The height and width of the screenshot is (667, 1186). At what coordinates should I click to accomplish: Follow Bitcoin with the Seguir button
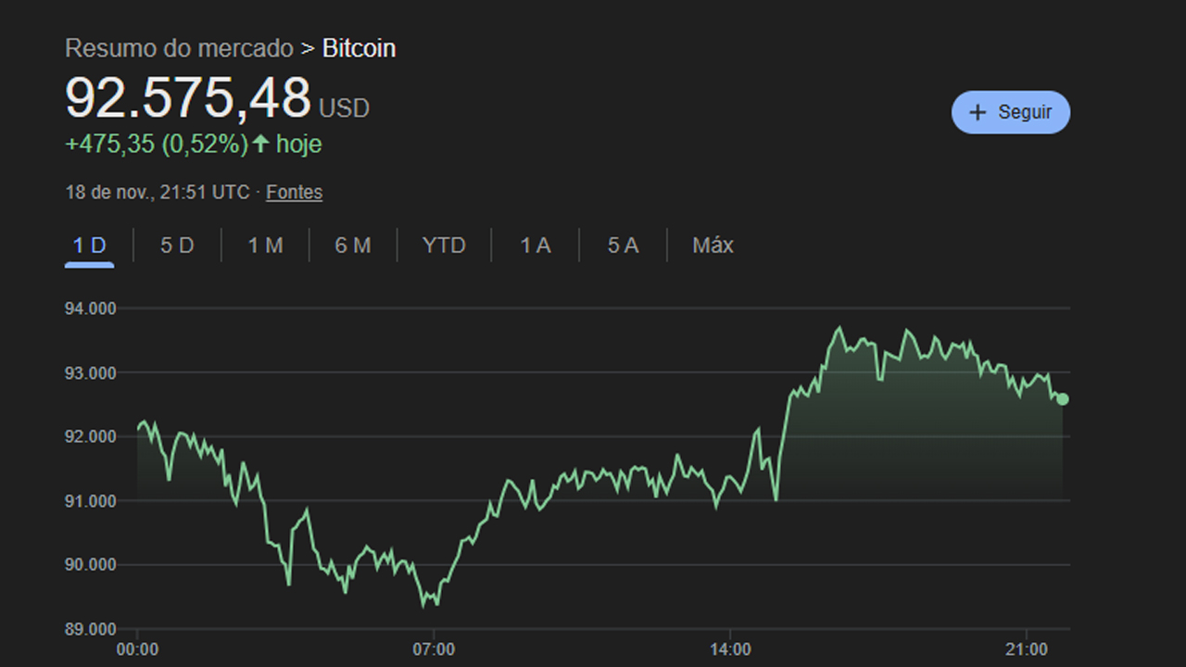(1011, 112)
